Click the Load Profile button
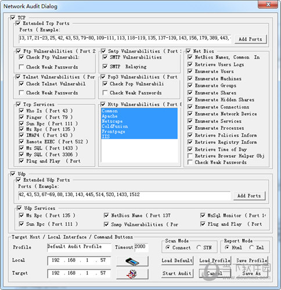Image resolution: width=281 pixels, height=290 pixels. point(215,261)
